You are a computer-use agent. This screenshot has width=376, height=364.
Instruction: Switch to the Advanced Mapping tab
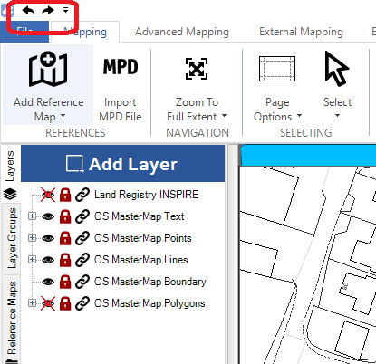coord(182,32)
